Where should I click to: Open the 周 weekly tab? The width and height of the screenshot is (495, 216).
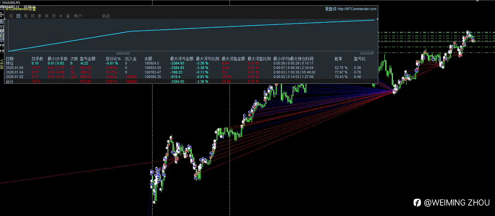pos(26,16)
